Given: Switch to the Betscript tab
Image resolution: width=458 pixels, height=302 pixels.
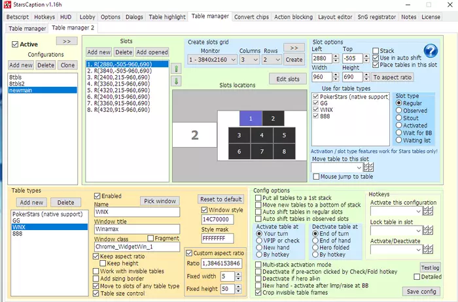Looking at the screenshot, I should pos(17,17).
